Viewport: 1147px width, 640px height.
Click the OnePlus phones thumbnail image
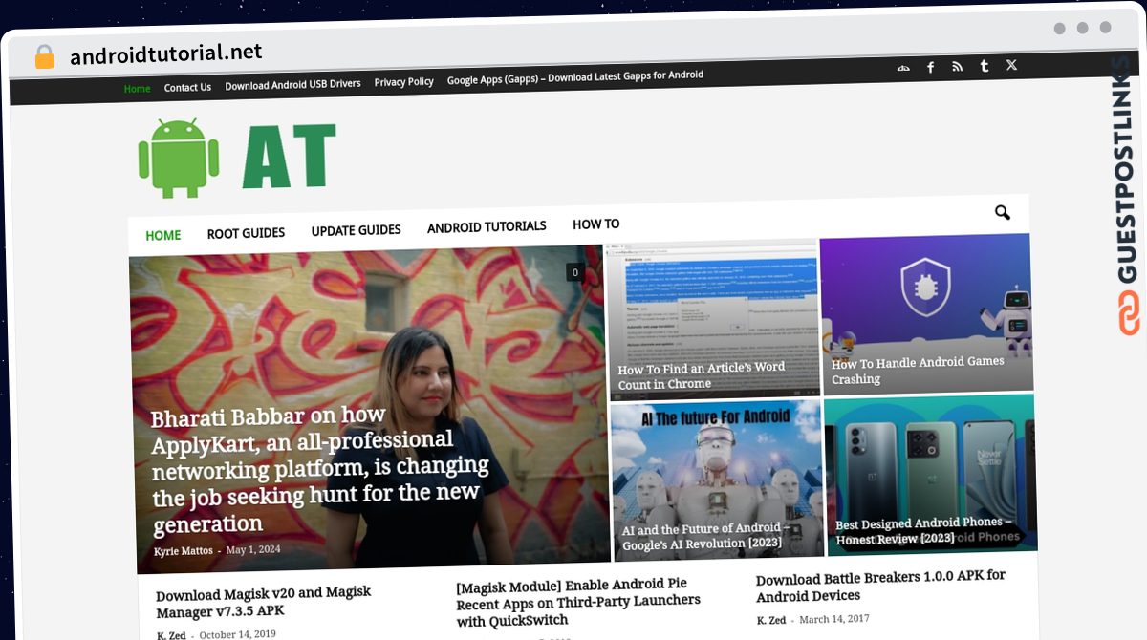[931, 475]
